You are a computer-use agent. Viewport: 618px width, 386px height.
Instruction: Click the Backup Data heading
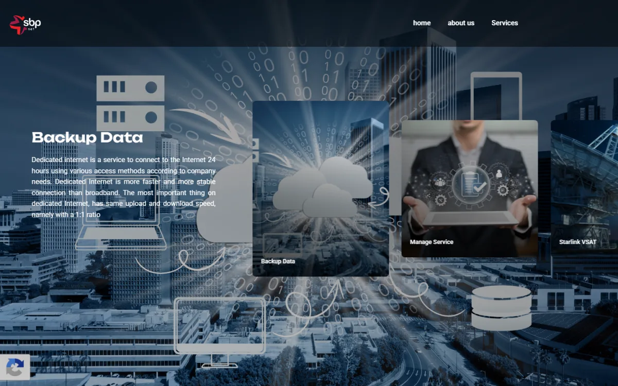(88, 137)
